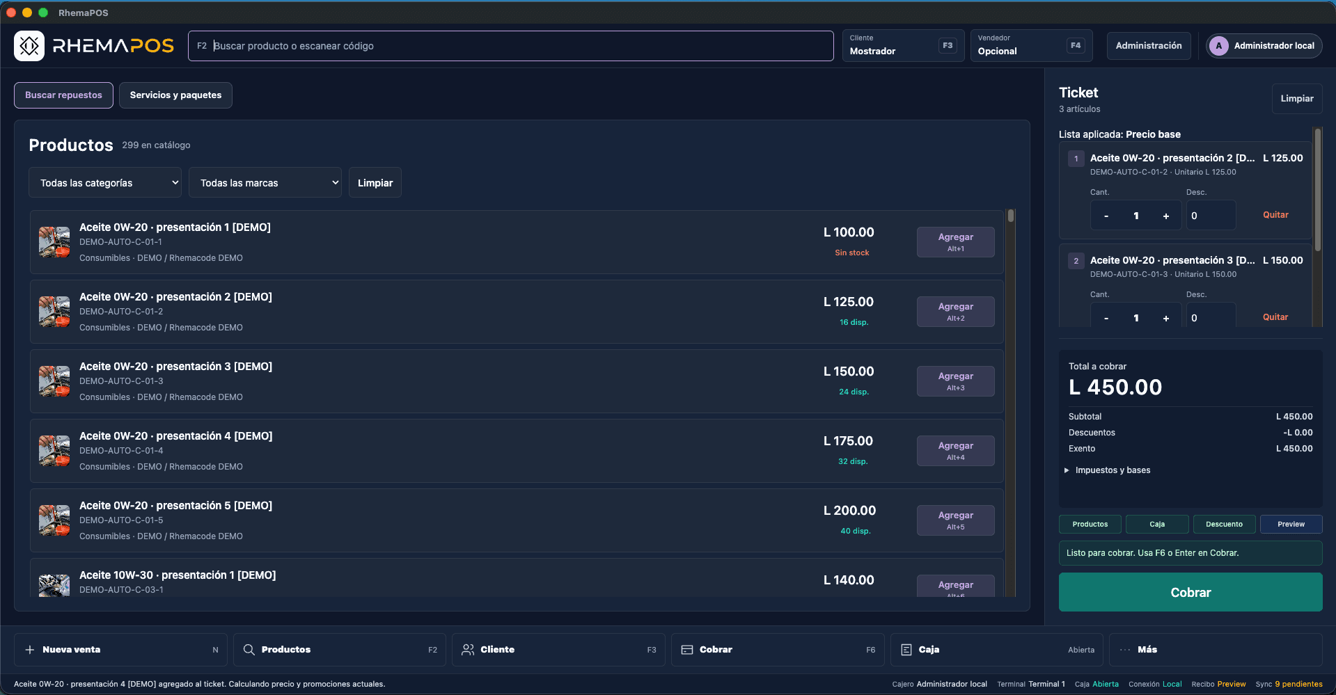Open thumbnail of Aceite 0W-20 presentación 1

[54, 242]
